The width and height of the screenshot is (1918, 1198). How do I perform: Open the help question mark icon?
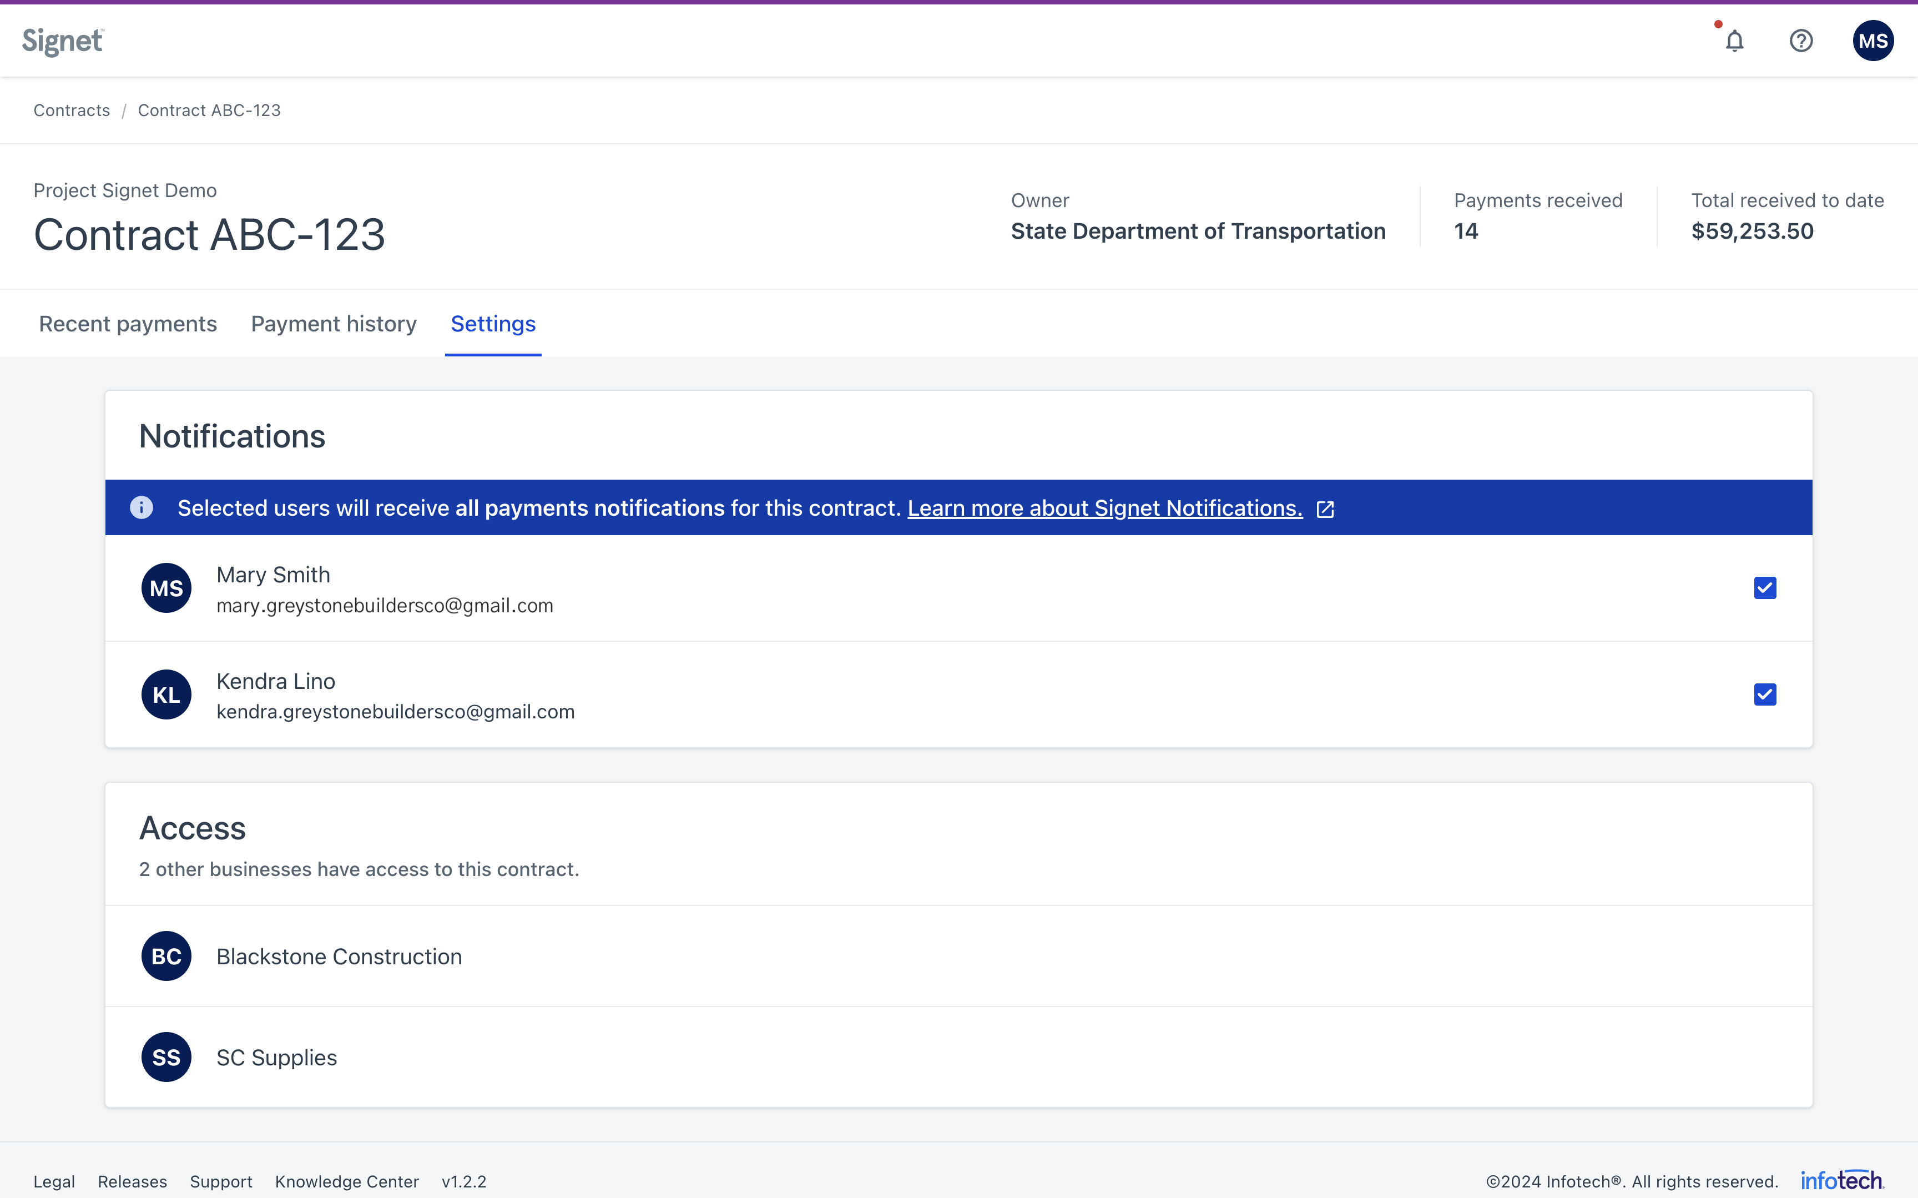[x=1801, y=41]
